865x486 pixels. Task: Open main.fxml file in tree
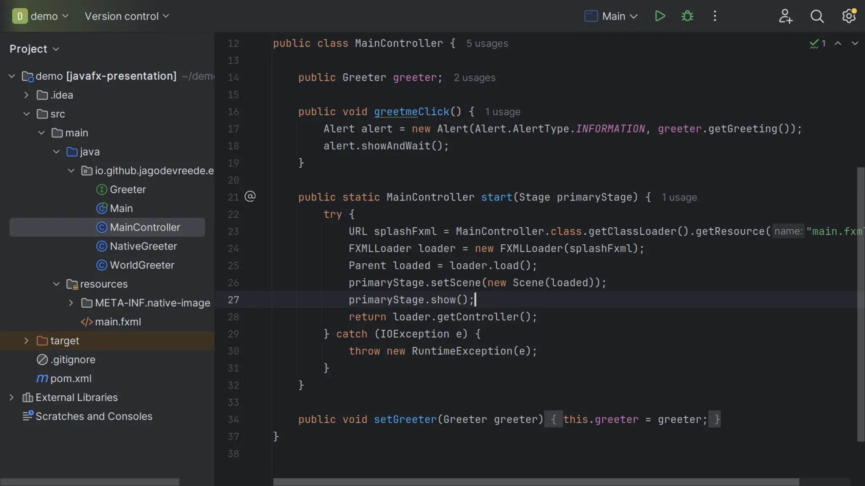[x=117, y=322]
